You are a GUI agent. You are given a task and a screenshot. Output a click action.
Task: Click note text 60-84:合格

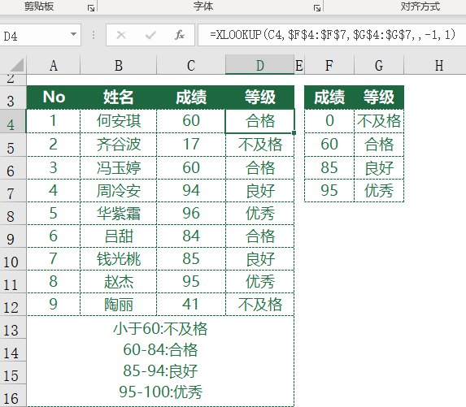[x=160, y=350]
